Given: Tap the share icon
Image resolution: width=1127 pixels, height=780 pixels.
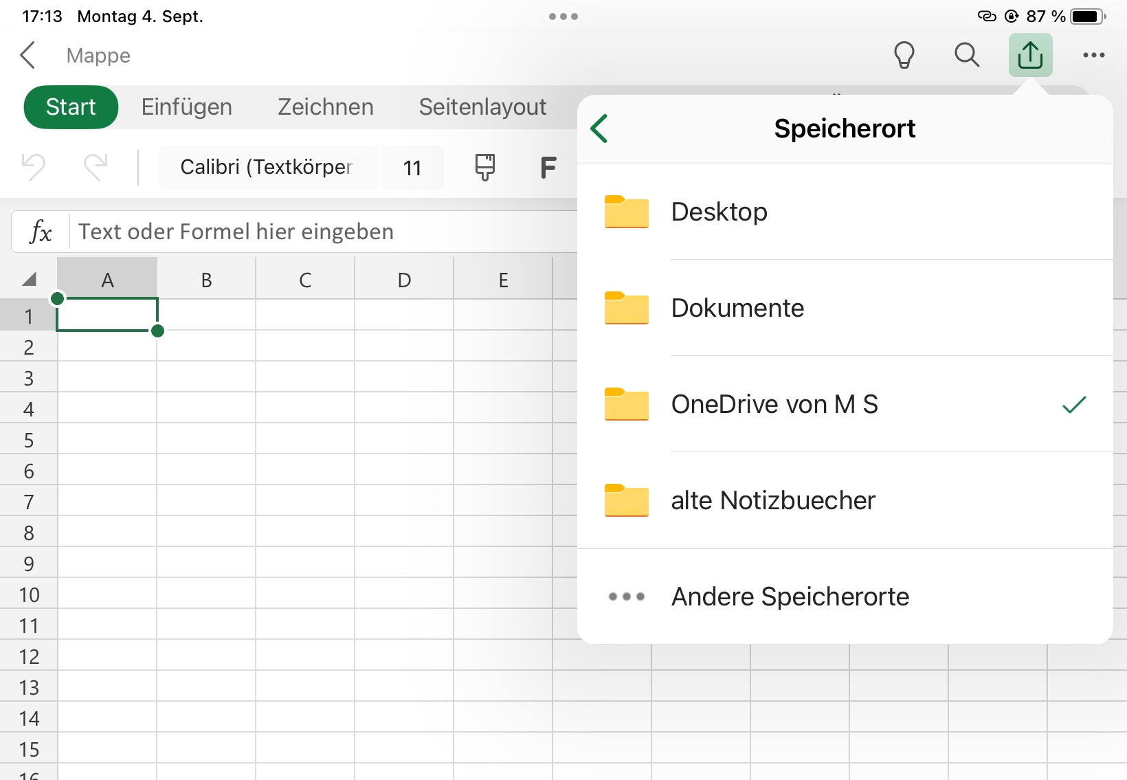Looking at the screenshot, I should click(x=1030, y=55).
